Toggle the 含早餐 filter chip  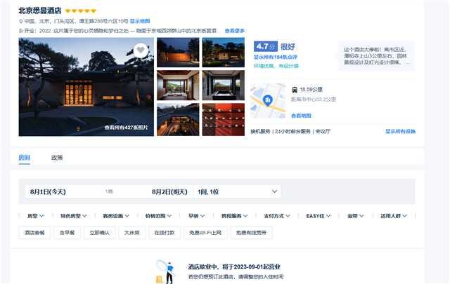pyautogui.click(x=67, y=232)
